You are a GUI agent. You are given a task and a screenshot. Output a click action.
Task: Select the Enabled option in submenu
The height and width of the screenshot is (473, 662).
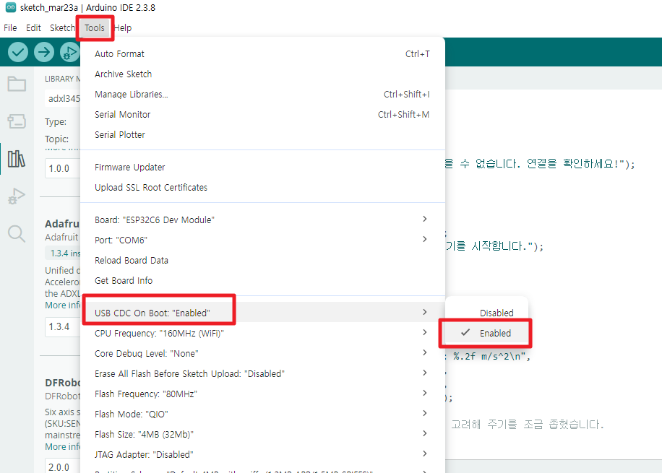(486, 334)
